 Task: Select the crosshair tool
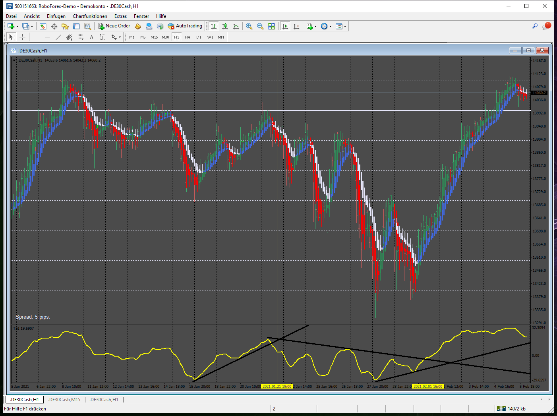click(23, 37)
